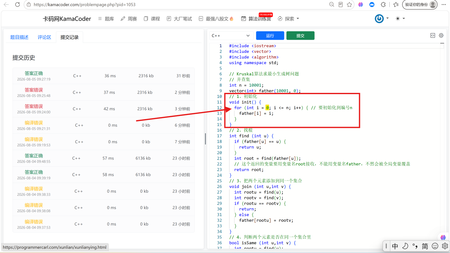Click line number 12 in the code gutter

(x=219, y=108)
